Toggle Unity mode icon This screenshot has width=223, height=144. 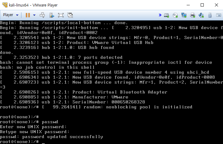pyautogui.click(x=70, y=15)
